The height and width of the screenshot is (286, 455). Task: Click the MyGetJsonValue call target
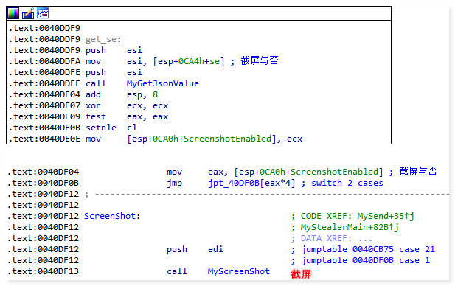coord(163,83)
